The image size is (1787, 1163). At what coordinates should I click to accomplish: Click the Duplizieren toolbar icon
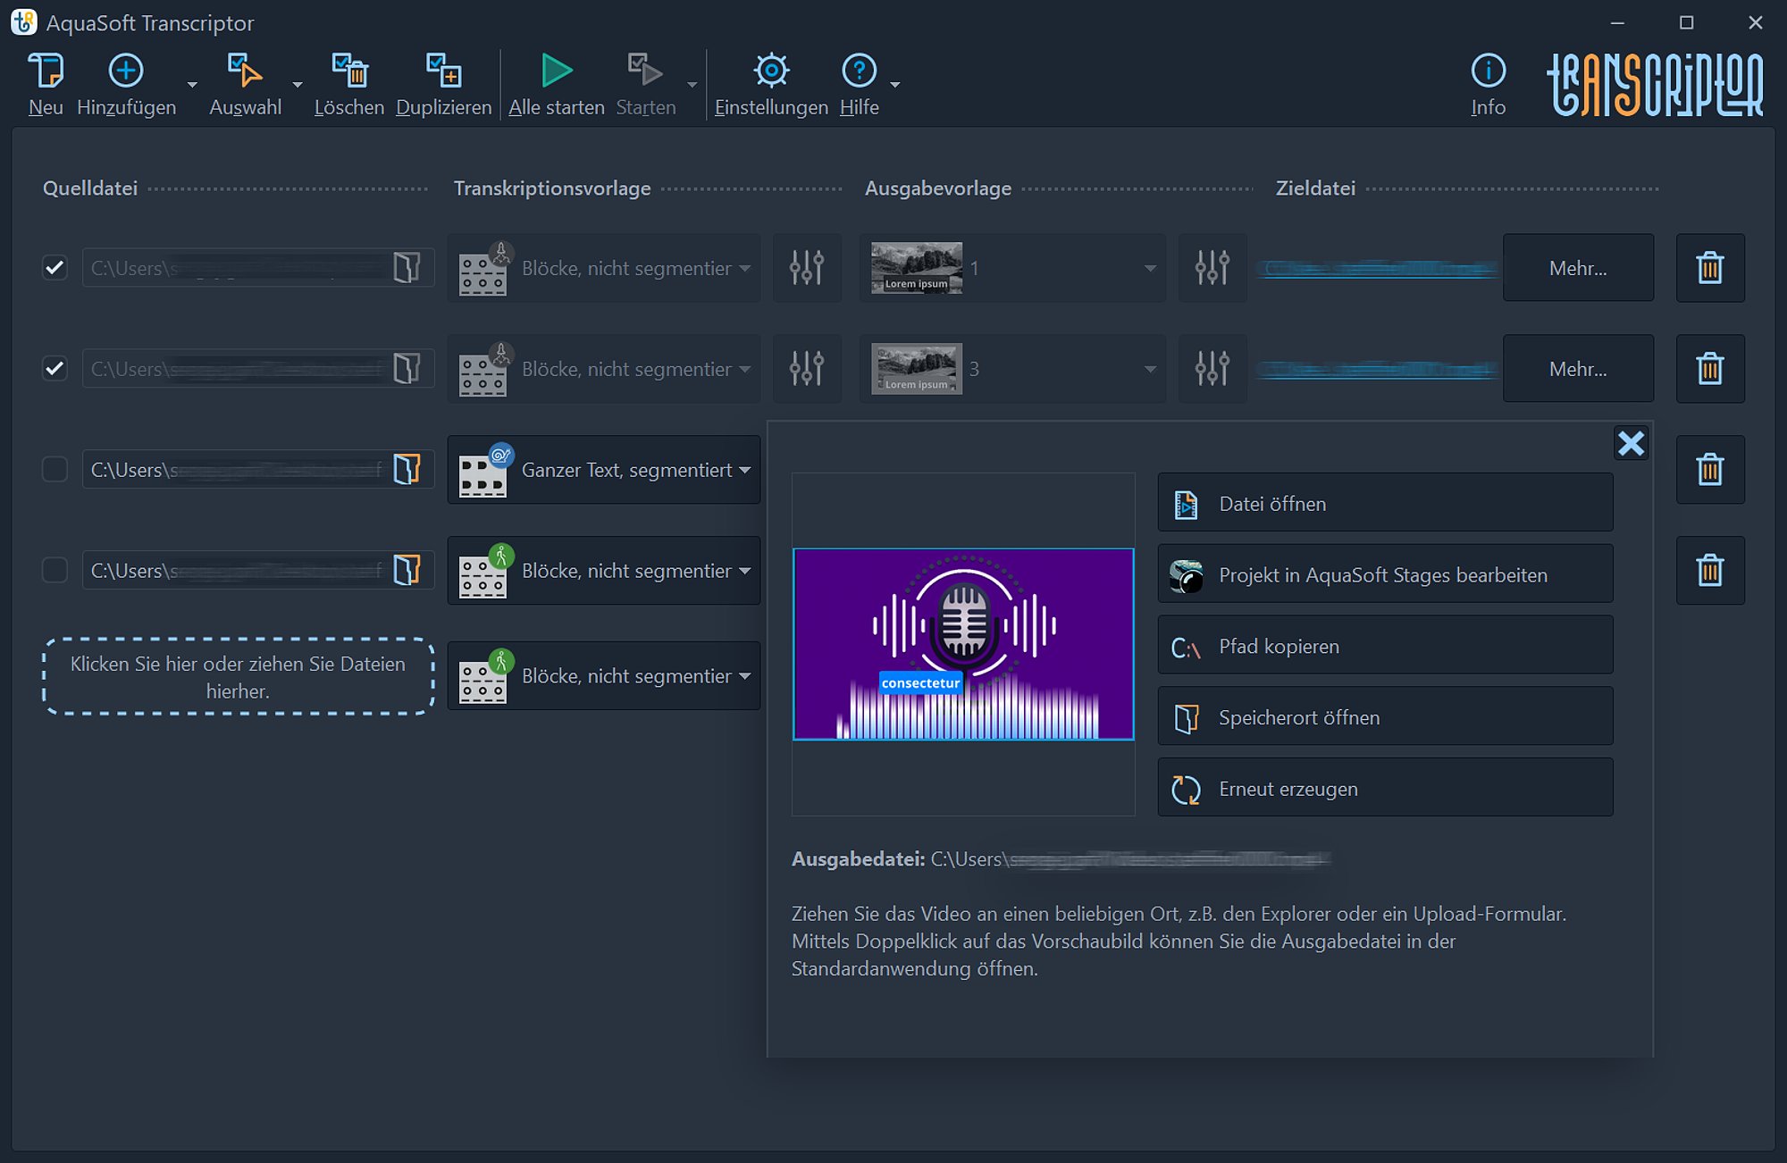444,71
